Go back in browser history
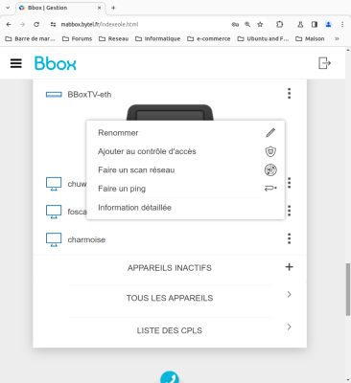Viewport: 351px width, 383px height. click(x=9, y=24)
